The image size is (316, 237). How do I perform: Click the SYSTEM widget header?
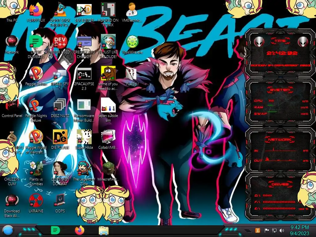pos(280,90)
